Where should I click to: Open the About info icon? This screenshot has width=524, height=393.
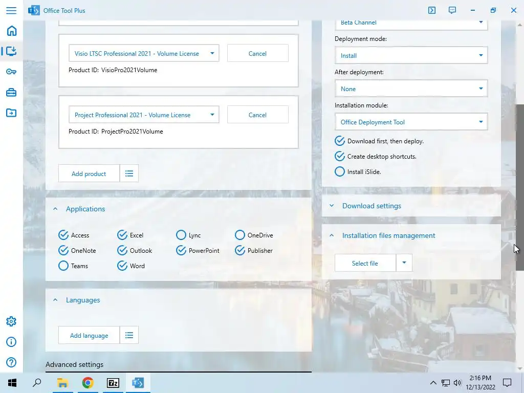point(11,342)
